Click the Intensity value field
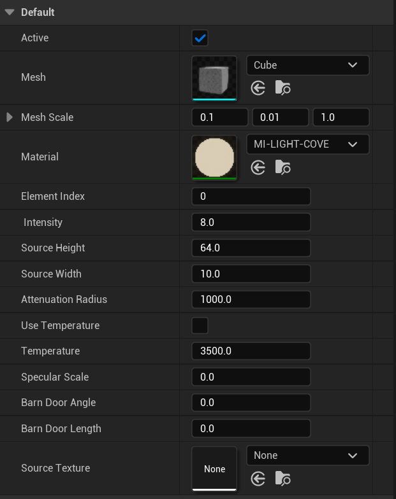 tap(251, 222)
